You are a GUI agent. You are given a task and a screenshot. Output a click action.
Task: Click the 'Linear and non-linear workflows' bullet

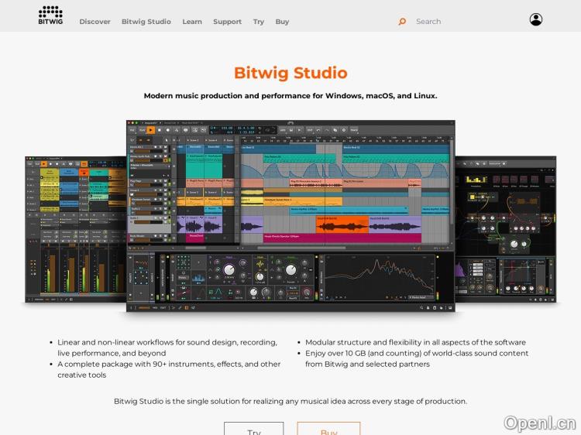point(167,348)
